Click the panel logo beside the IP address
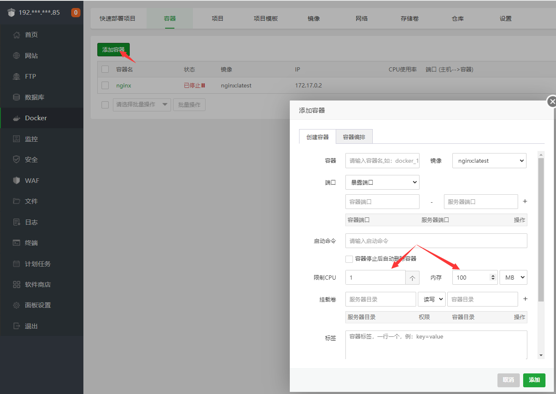Viewport: 556px width, 394px height. tap(11, 13)
